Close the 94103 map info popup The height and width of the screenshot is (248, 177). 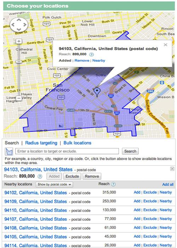pyautogui.click(x=165, y=45)
